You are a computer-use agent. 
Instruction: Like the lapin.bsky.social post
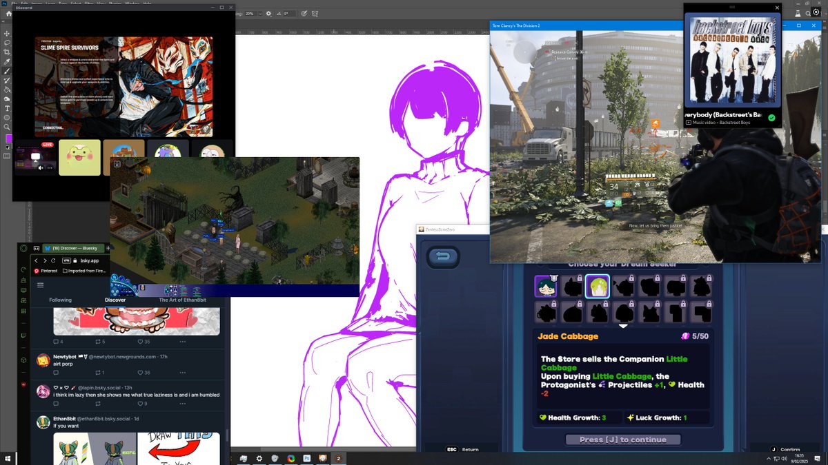click(x=142, y=404)
